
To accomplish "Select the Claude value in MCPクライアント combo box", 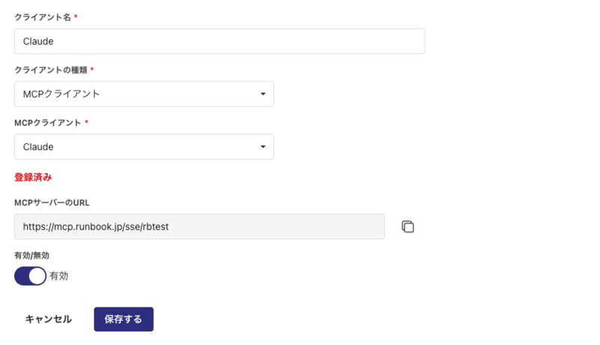I will point(38,147).
